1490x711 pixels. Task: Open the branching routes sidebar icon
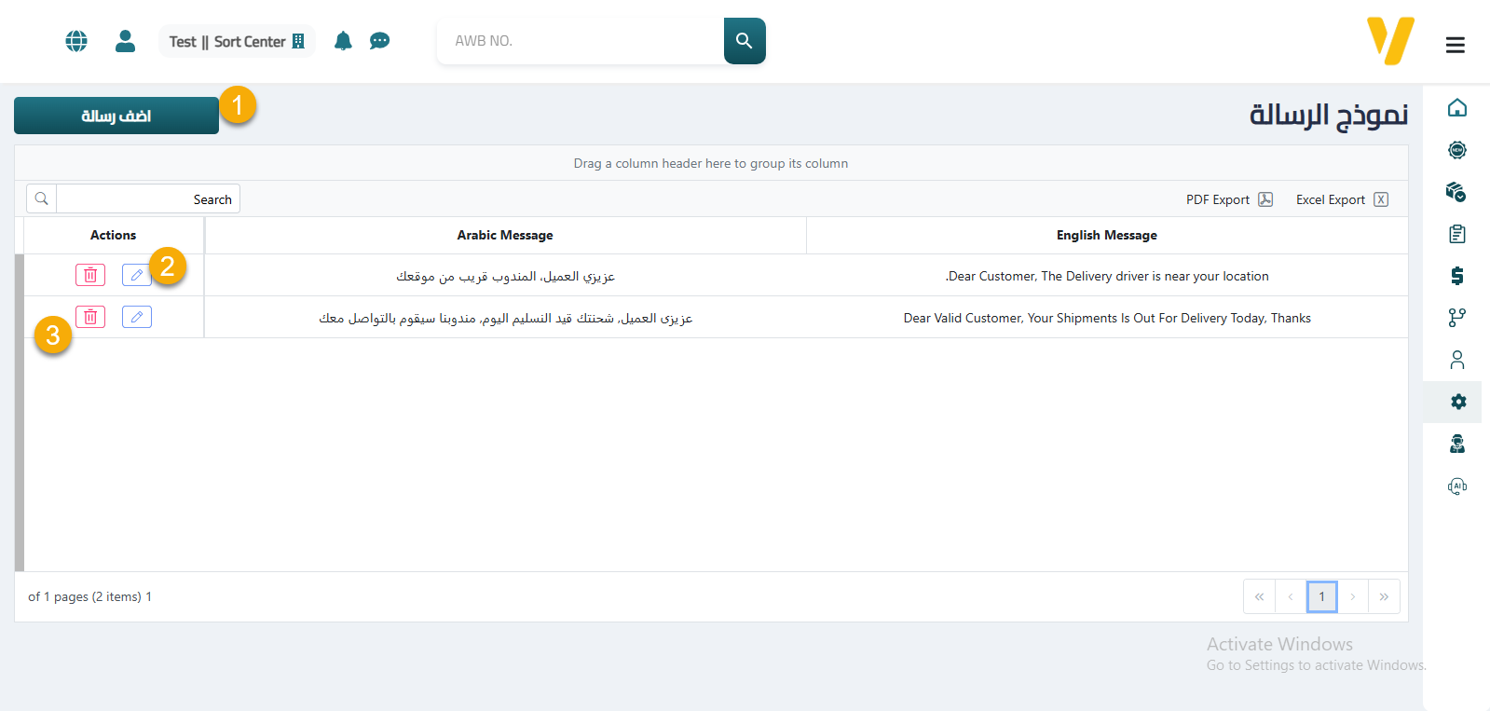(x=1457, y=318)
